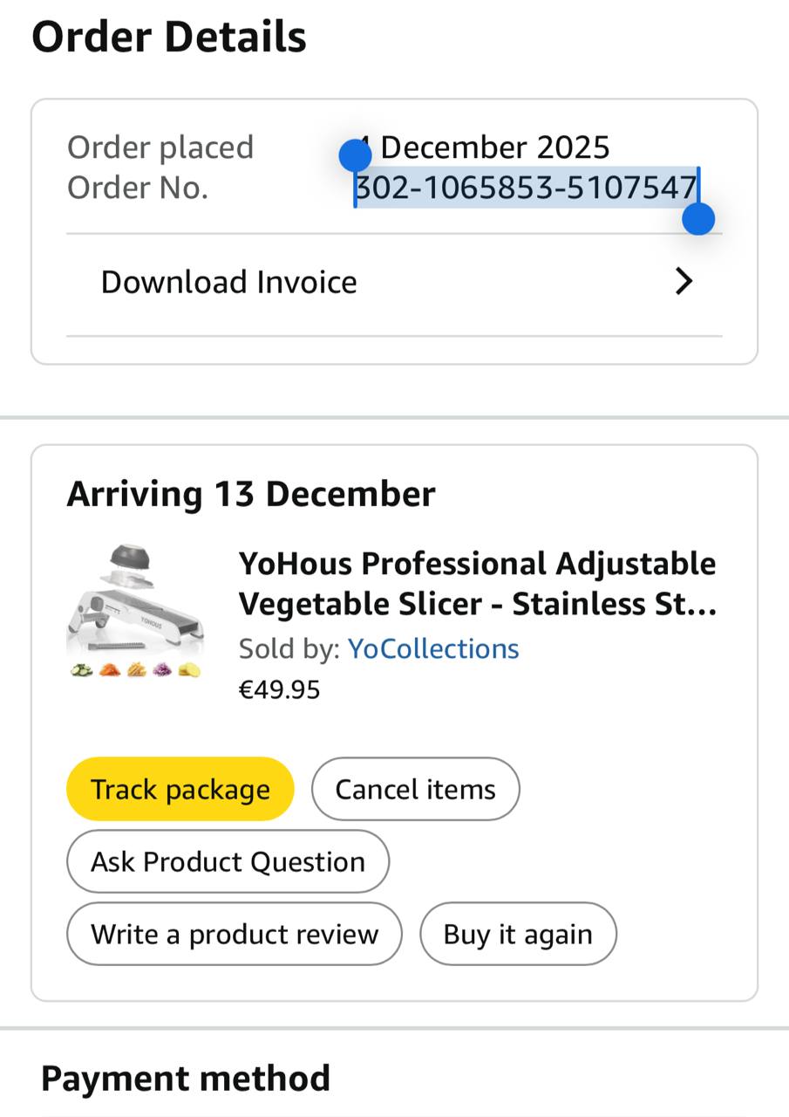Tap the highlighted order number

click(527, 188)
